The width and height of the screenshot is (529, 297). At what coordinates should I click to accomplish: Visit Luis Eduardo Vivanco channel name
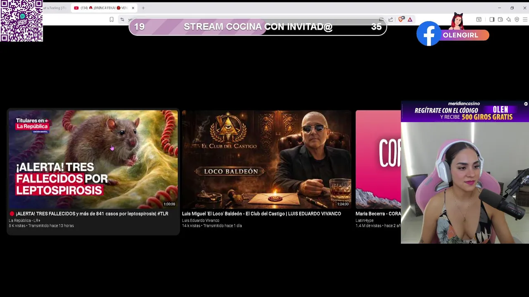(200, 221)
